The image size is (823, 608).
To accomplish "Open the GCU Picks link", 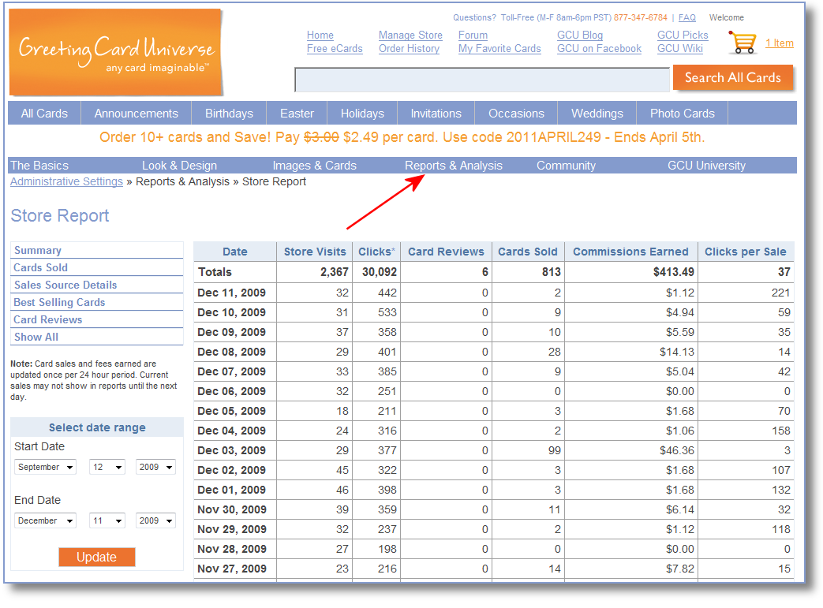I will pos(683,35).
